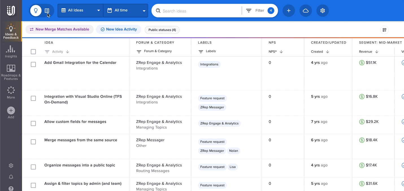This screenshot has height=191, width=404.
Task: Open idea Organize messages into a public topic
Action: click(x=80, y=165)
